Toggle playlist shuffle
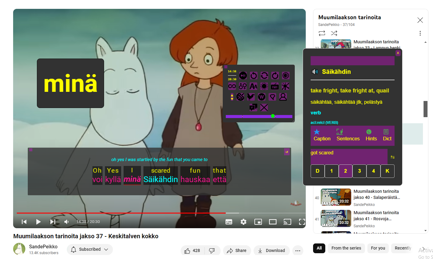433x259 pixels. click(334, 33)
